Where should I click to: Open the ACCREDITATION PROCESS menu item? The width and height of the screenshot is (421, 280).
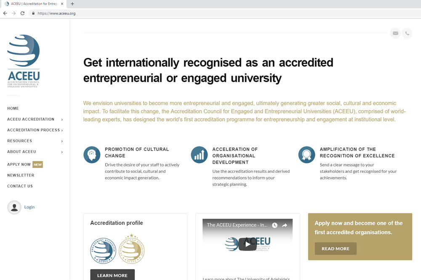33,130
